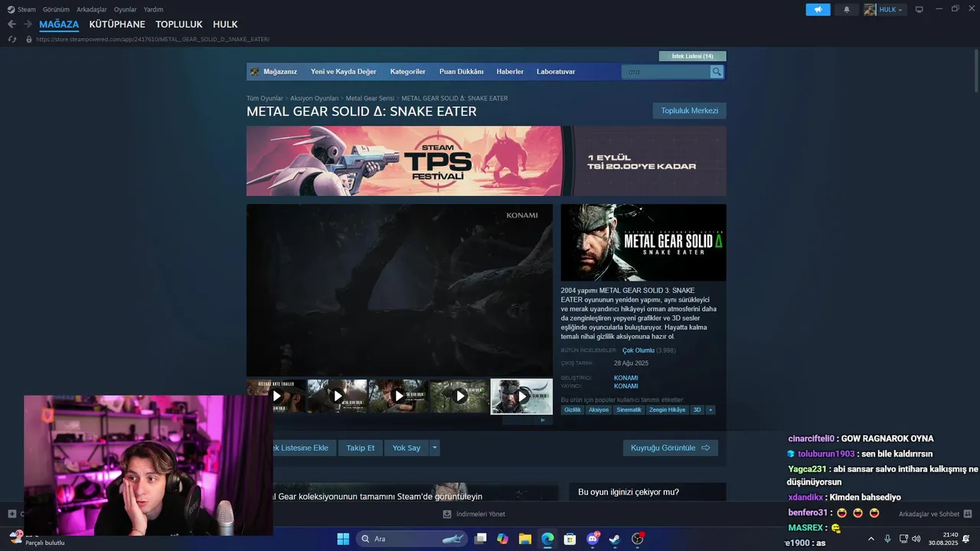Select the Gizlilik tag
The width and height of the screenshot is (980, 551).
click(573, 410)
